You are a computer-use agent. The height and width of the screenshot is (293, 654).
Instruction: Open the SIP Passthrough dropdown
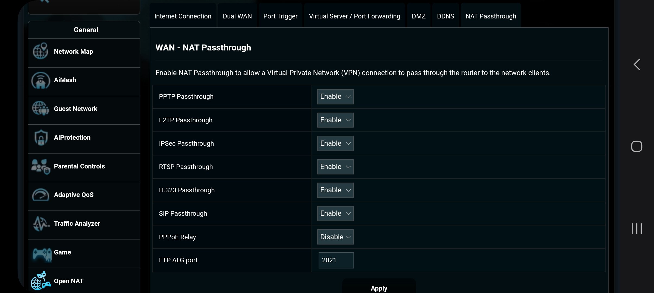tap(335, 214)
